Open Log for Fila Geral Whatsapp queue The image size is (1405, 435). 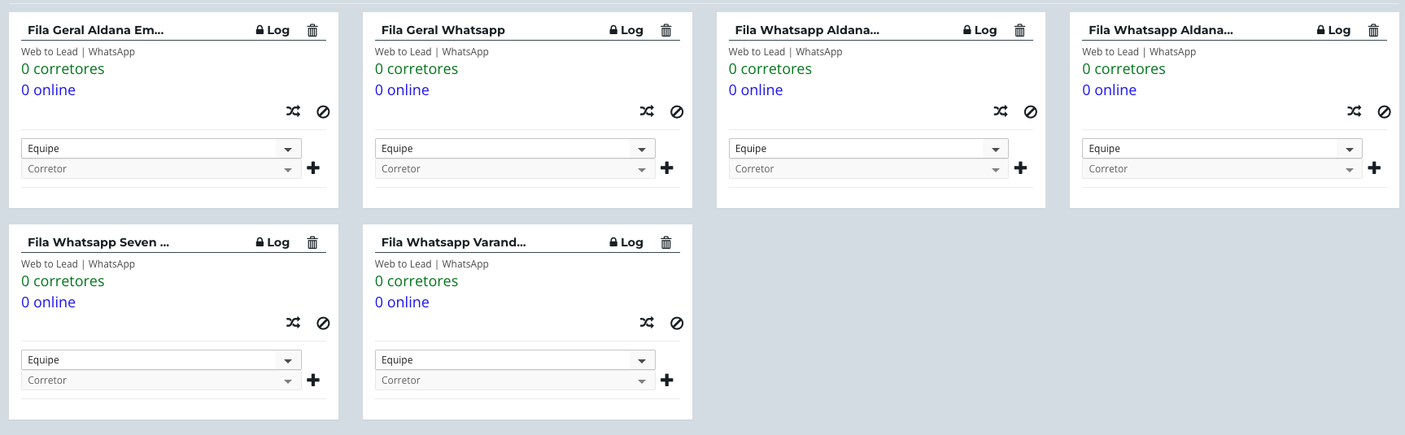pos(627,30)
